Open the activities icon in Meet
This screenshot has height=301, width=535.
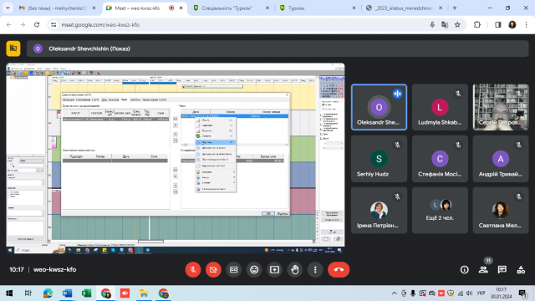521,269
